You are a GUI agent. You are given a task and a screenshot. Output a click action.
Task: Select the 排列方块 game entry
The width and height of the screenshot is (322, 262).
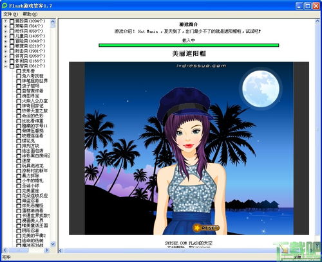tap(30, 146)
